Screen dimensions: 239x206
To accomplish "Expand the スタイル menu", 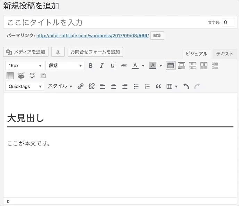I will point(60,86).
